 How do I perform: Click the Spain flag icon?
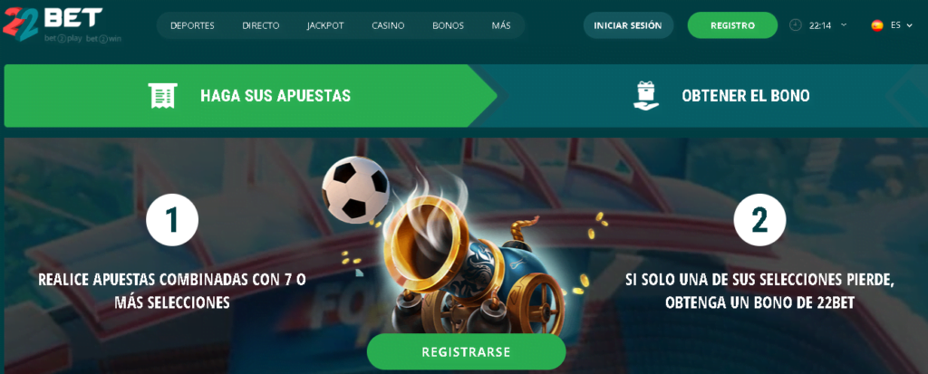click(x=877, y=25)
